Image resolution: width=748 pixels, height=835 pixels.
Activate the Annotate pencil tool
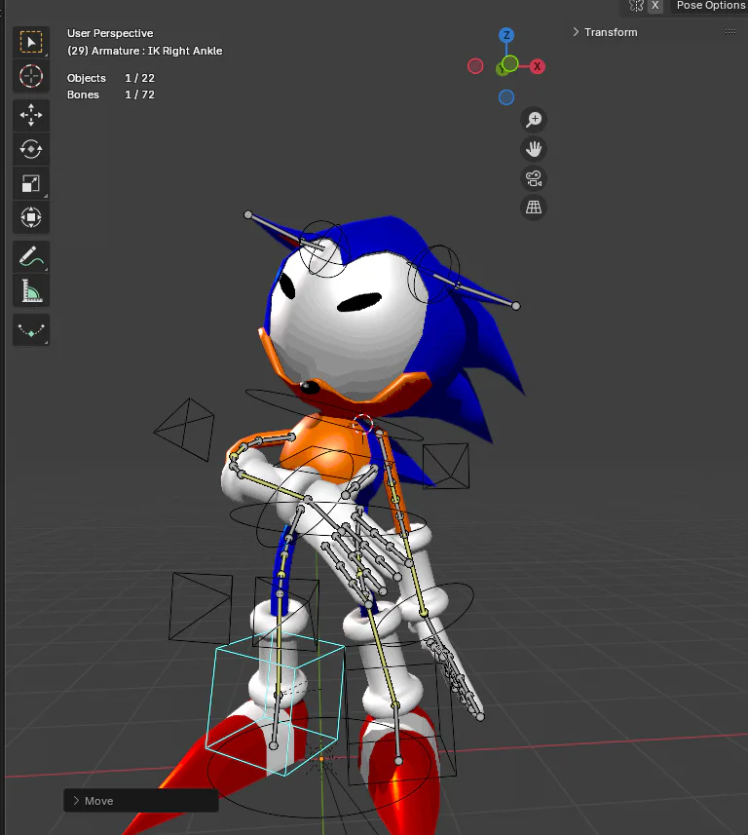pos(31,256)
